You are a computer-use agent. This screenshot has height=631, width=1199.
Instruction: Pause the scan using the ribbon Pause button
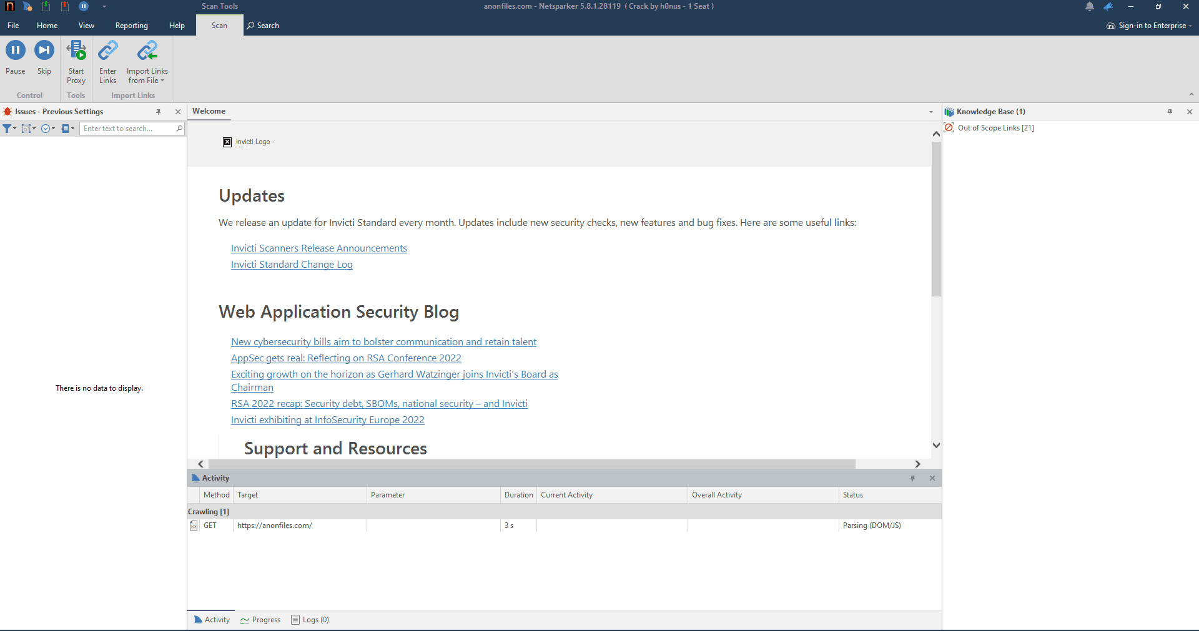point(16,51)
